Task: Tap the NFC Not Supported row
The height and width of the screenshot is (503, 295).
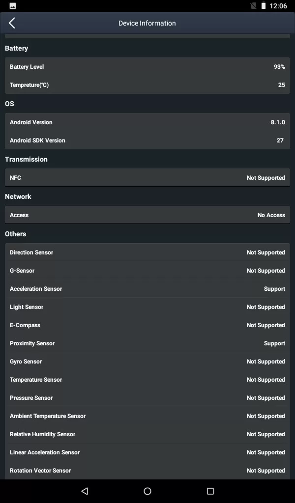Action: (147, 178)
